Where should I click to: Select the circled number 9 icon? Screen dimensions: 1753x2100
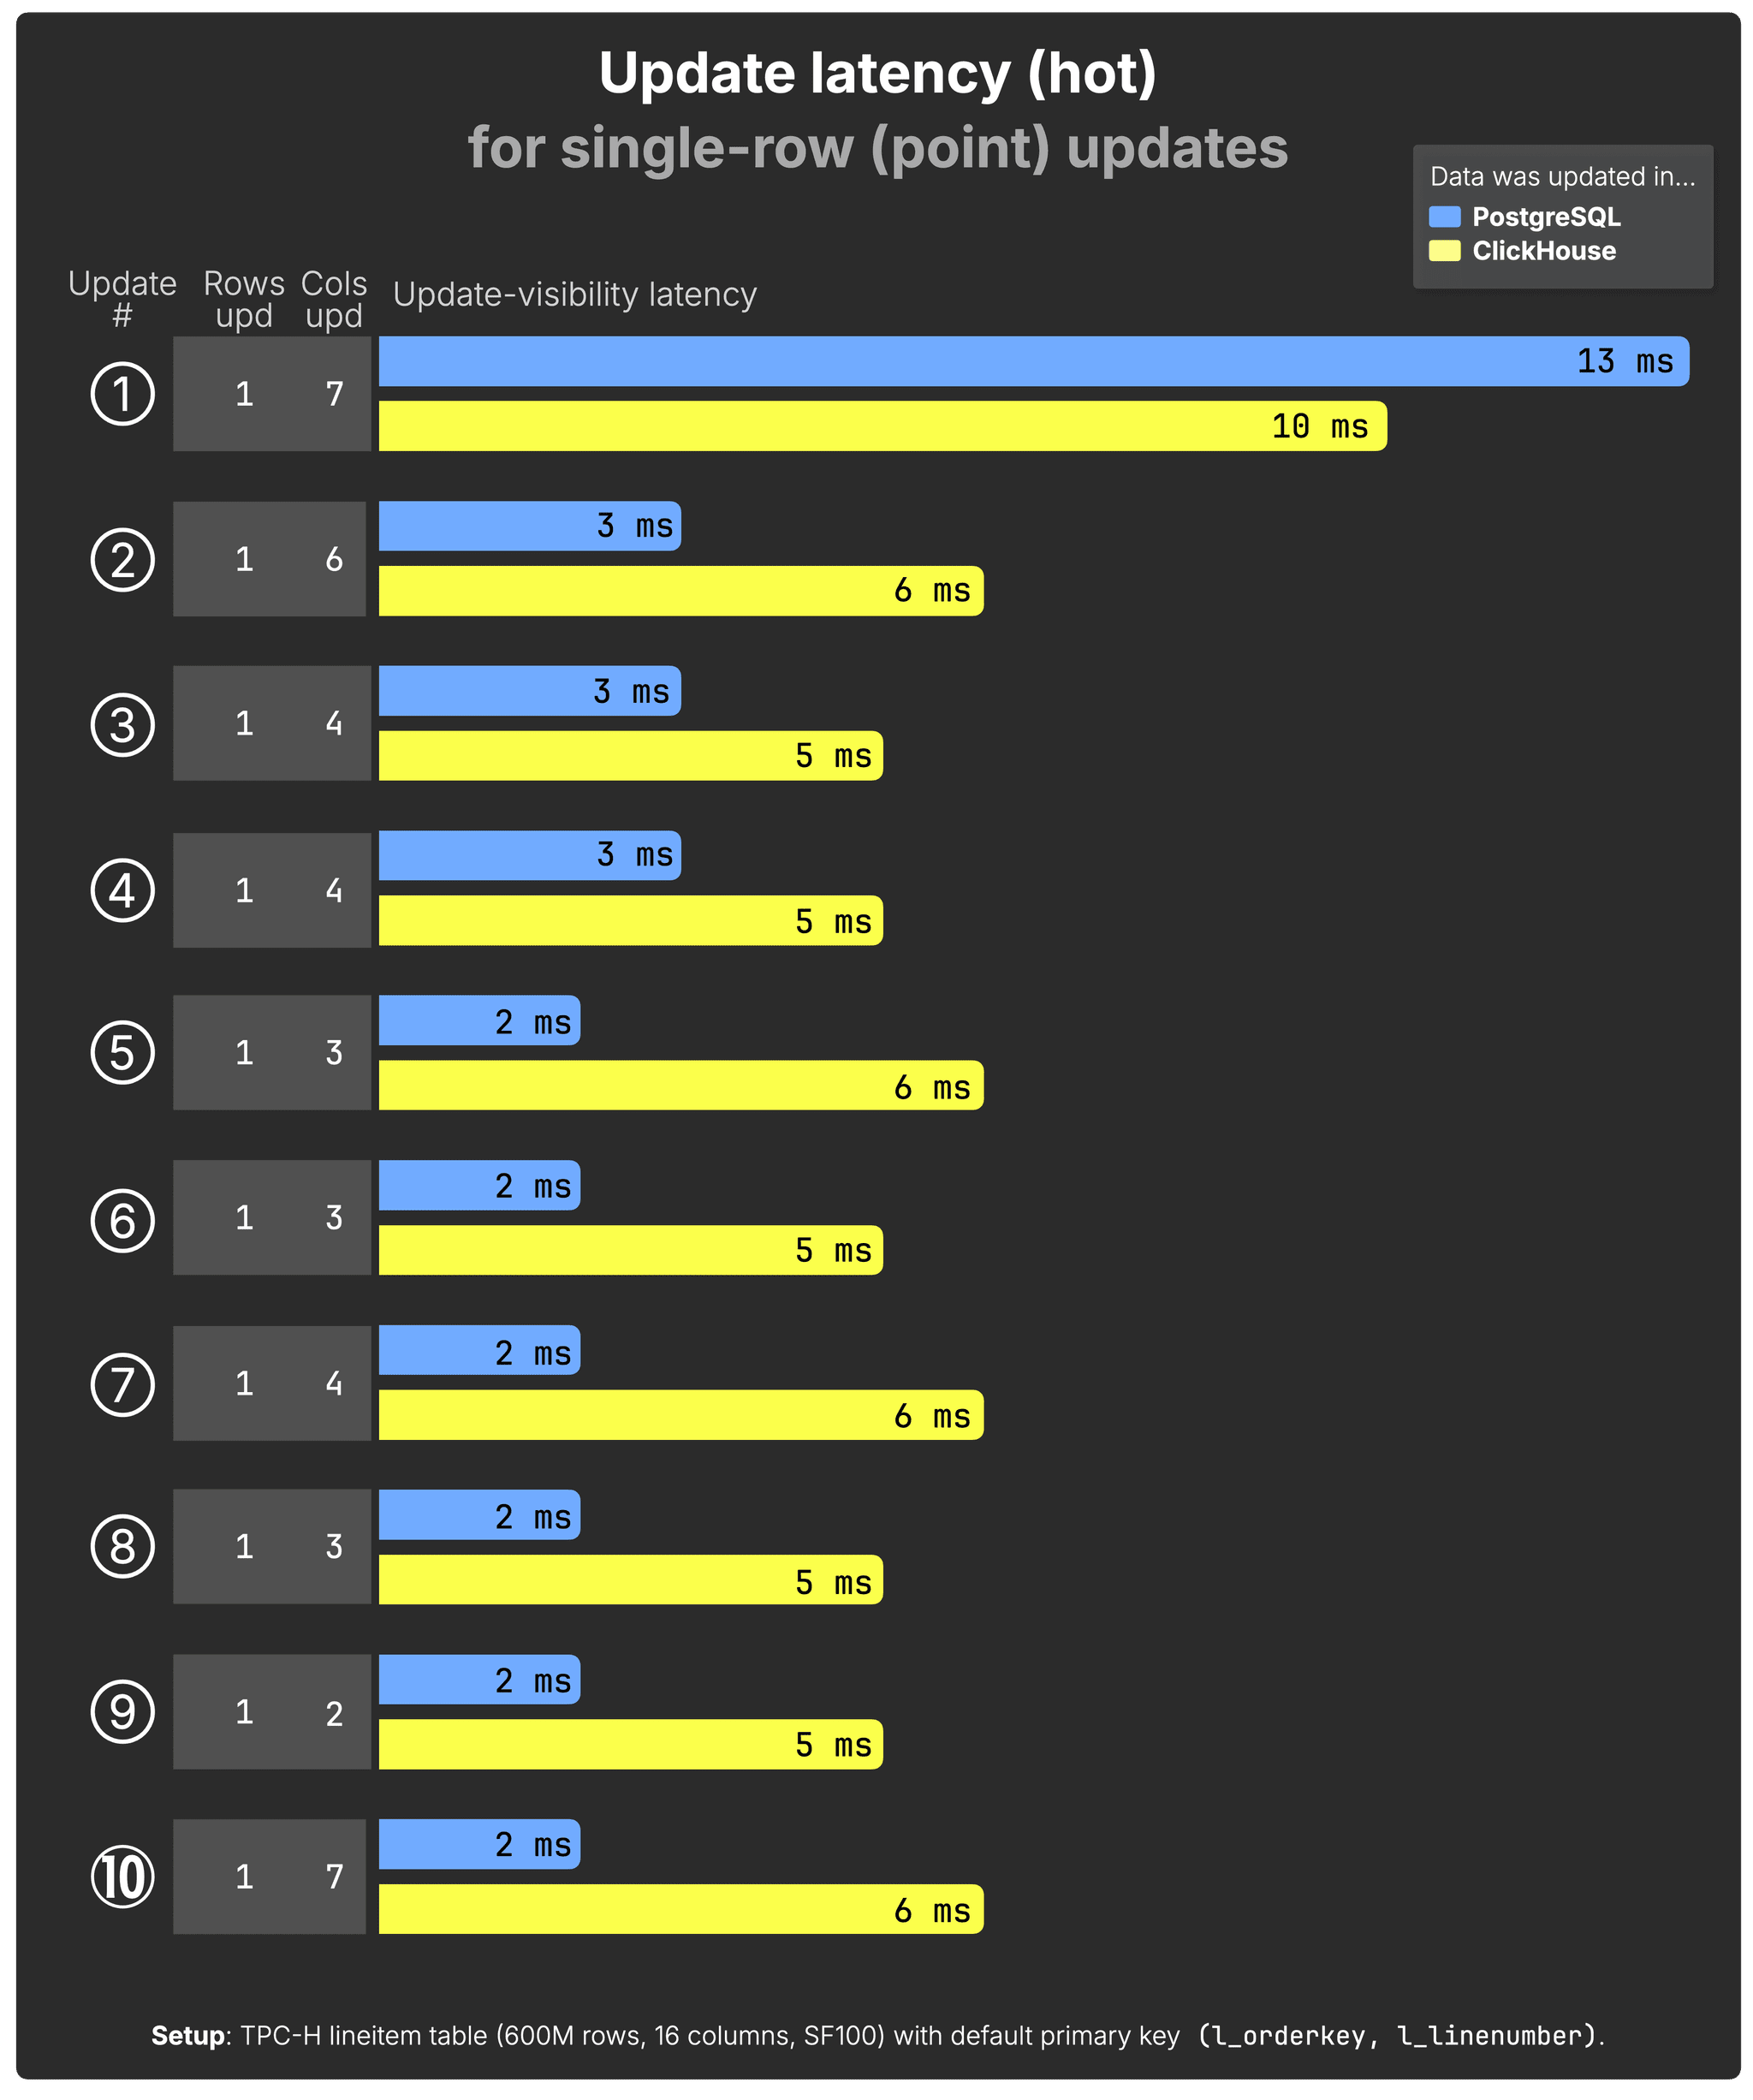point(123,1712)
